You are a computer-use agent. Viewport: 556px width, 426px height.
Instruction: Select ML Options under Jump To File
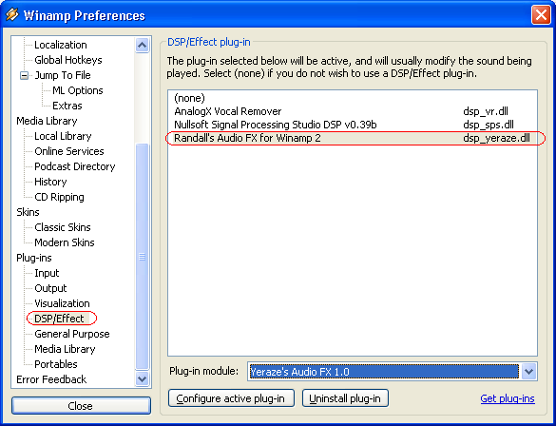click(x=78, y=90)
